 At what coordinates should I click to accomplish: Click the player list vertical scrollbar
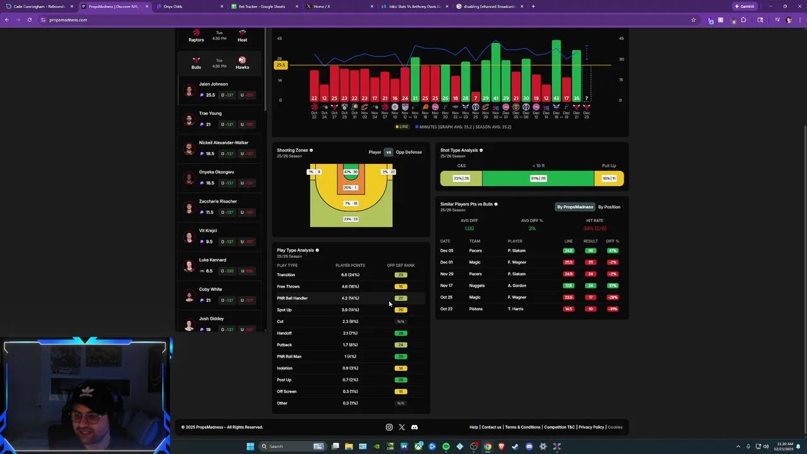[x=265, y=69]
